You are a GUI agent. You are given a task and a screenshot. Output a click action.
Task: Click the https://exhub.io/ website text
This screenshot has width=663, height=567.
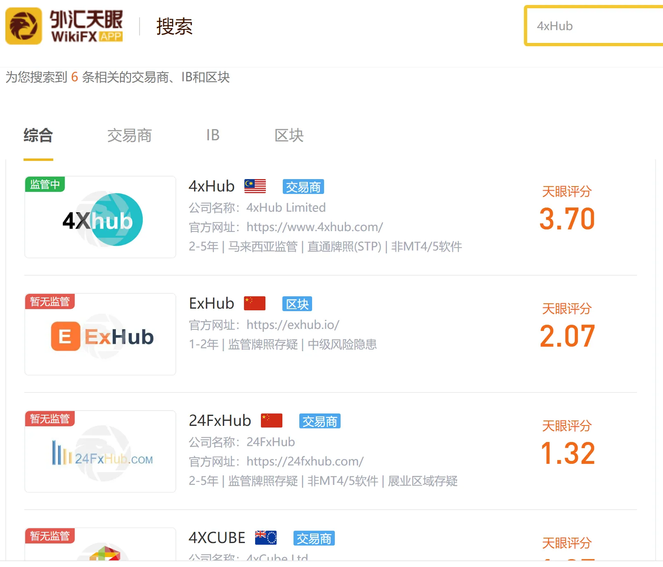[293, 325]
